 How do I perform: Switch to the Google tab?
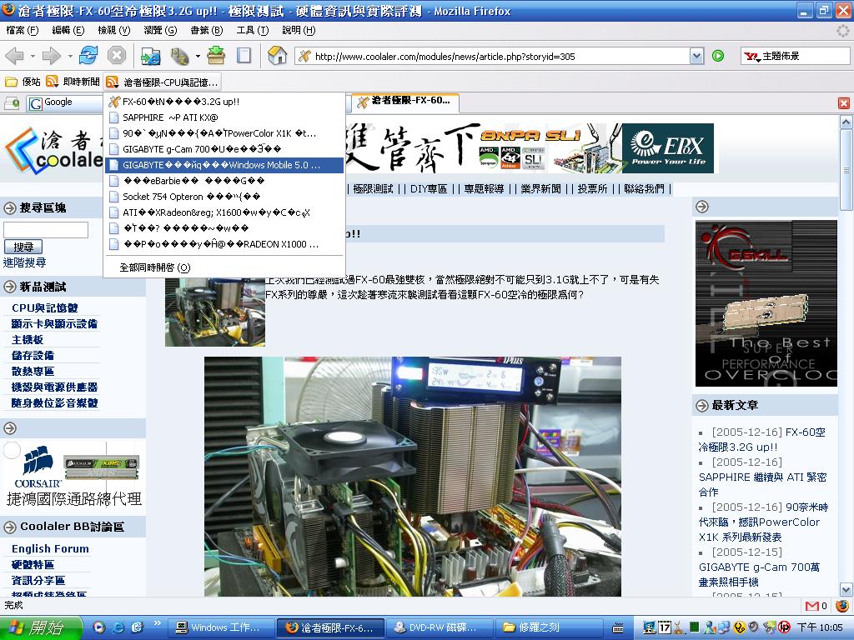click(63, 102)
